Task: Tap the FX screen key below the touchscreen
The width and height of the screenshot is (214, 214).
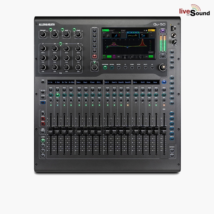Action: pos(125,67)
